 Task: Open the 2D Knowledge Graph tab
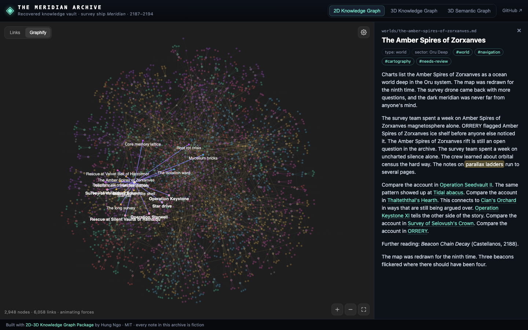coord(357,11)
